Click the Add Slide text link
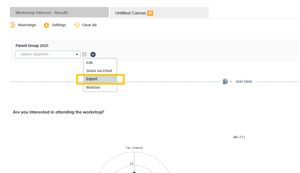Image resolution: width=300 pixels, height=173 pixels. (x=244, y=81)
